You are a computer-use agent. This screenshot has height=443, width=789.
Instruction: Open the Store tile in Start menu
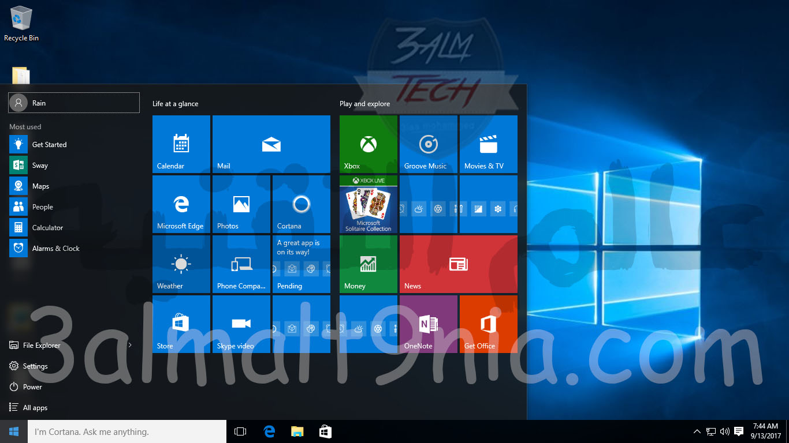click(x=181, y=324)
